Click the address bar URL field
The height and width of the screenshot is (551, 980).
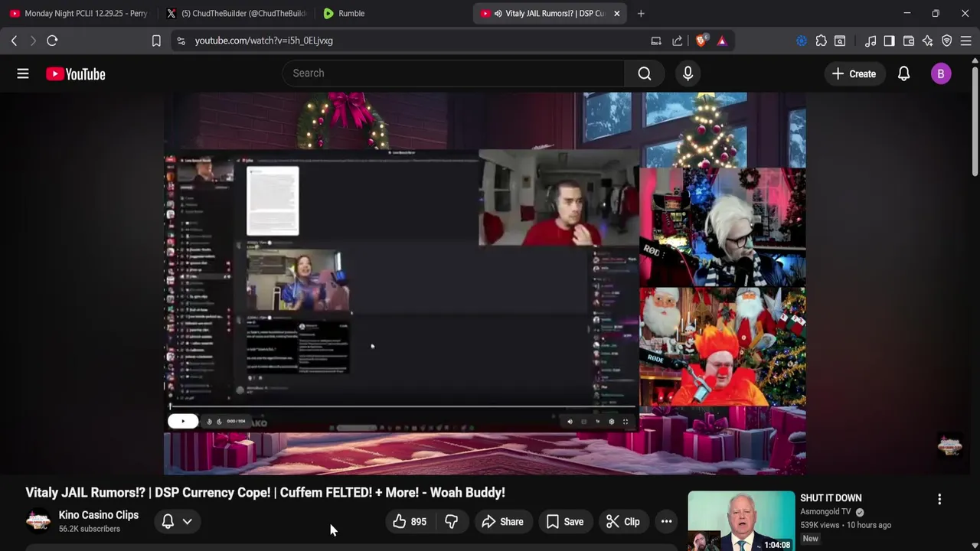click(413, 41)
